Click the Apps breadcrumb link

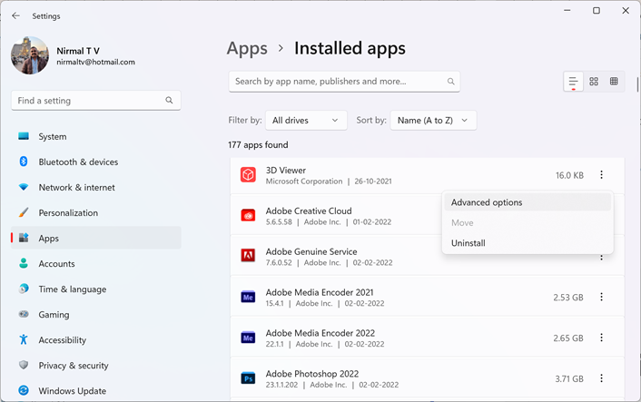pyautogui.click(x=247, y=49)
